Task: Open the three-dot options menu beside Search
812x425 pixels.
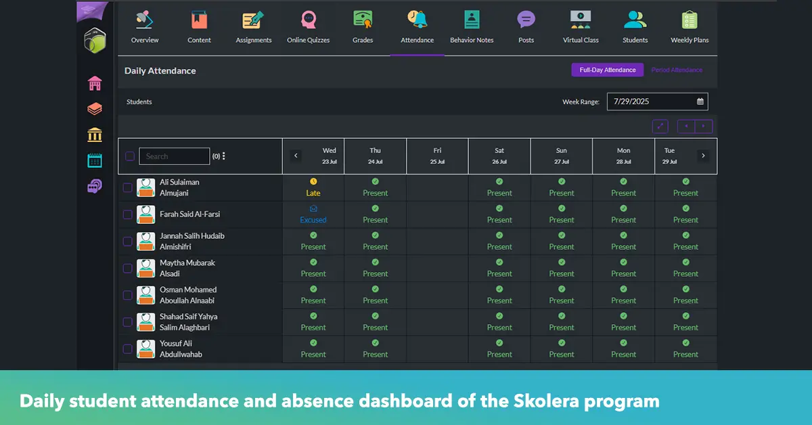Action: click(x=224, y=156)
